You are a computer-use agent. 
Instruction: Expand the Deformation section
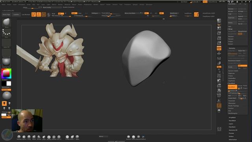coord(233,140)
